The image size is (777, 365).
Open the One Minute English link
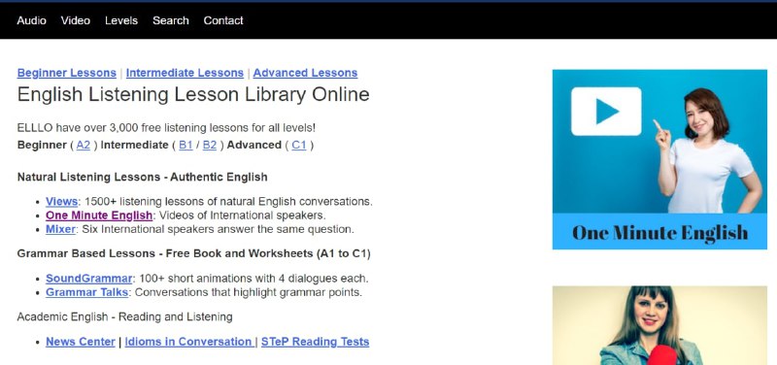pos(99,216)
